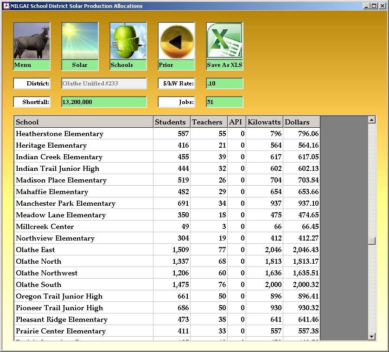Click the Nilgai antelope Menu icon
Viewport: 389px width, 352px height.
tap(32, 41)
